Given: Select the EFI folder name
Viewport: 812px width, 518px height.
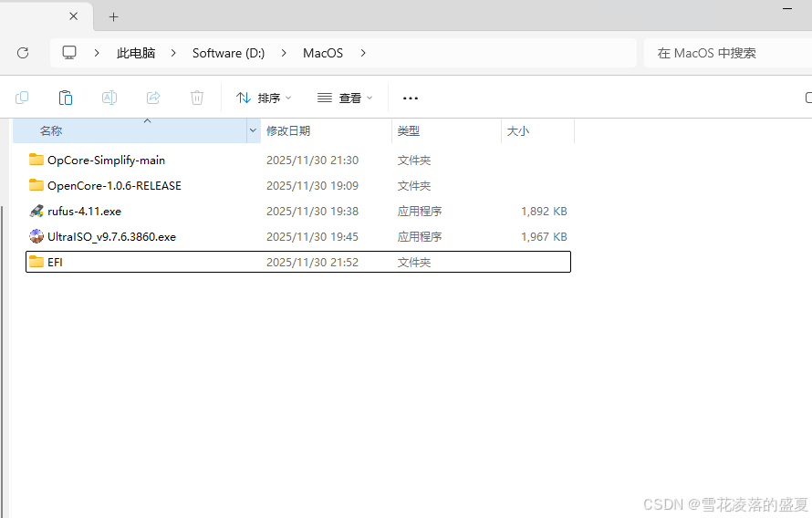Looking at the screenshot, I should coord(55,263).
